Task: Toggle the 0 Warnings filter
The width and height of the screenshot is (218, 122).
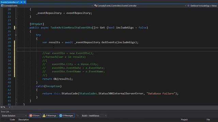Action: coord(50,116)
